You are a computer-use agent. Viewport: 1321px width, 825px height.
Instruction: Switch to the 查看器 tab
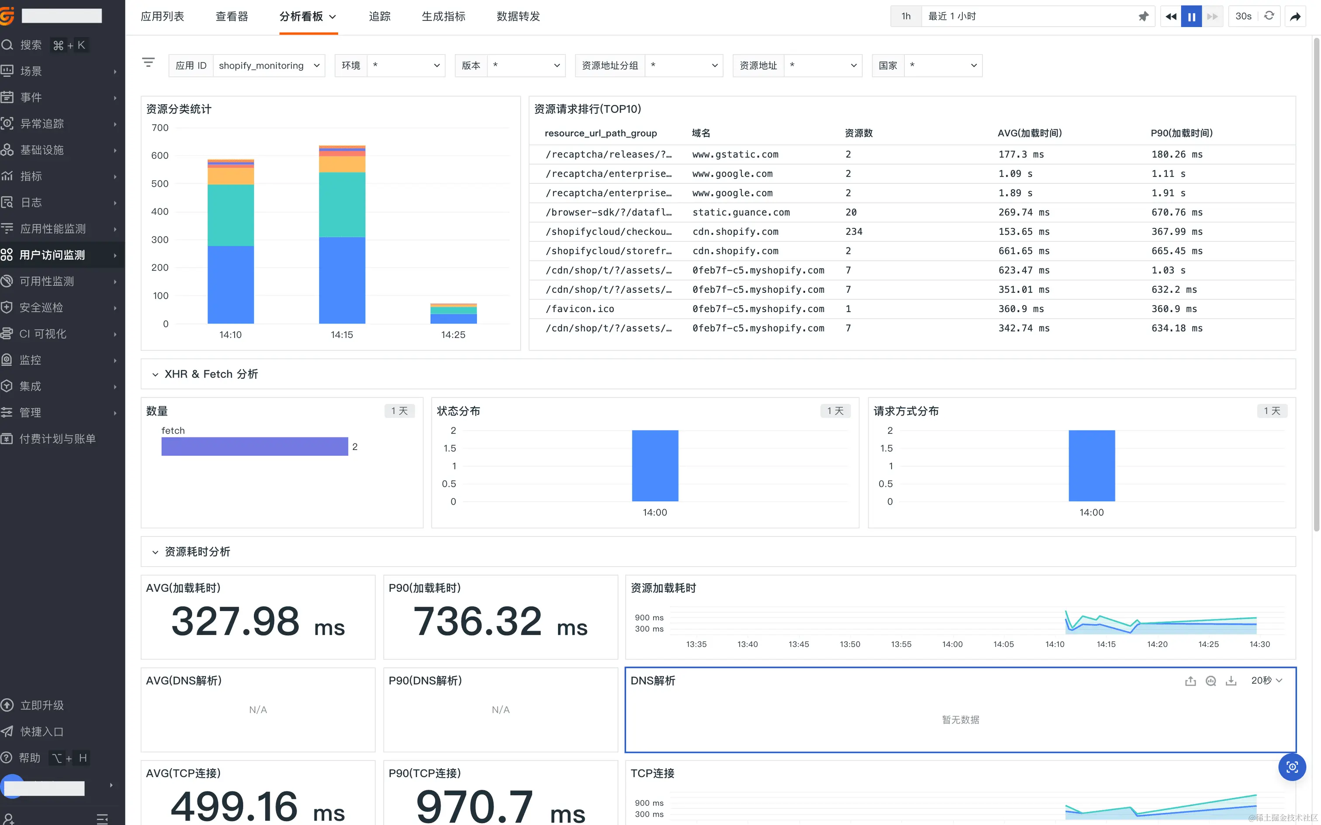(x=232, y=17)
